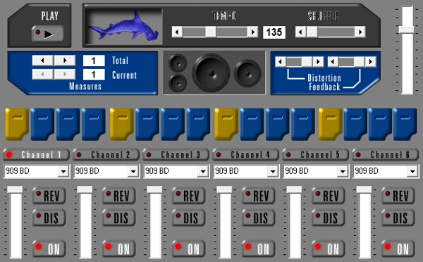Start playback with the PLAY button

(x=47, y=34)
